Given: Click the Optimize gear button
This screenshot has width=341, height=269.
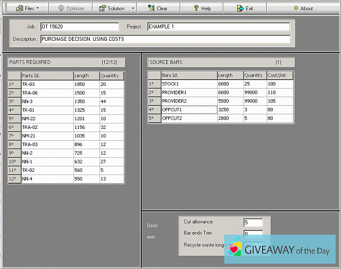Looking at the screenshot, I should (70, 8).
